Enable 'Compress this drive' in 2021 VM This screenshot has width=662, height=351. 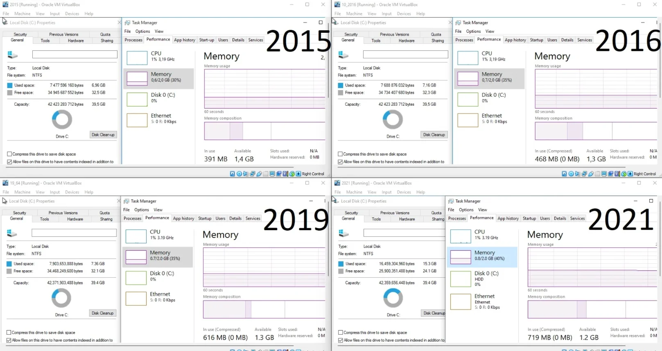(341, 333)
